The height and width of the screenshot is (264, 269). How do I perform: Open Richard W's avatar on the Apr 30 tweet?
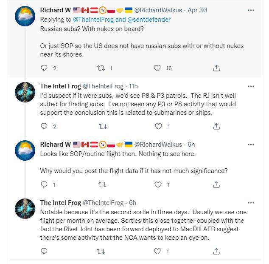coord(25,16)
